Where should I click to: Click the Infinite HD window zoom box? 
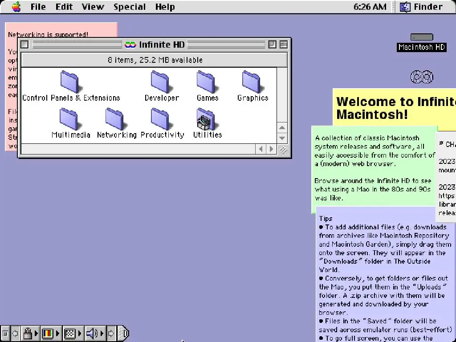coord(272,45)
